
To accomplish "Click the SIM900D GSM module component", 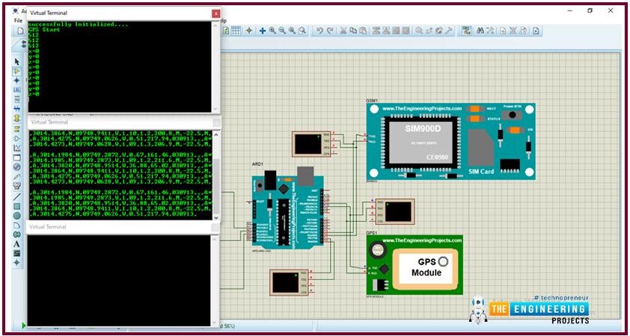I will 450,141.
